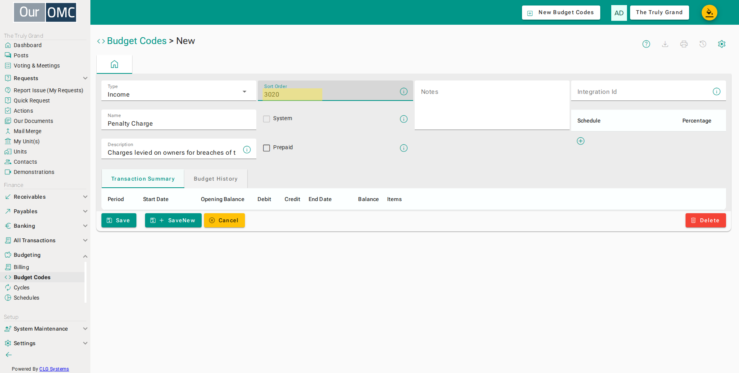Click the Budget Codes breadcrumb link
Screen dimensions: 739x373
137,41
